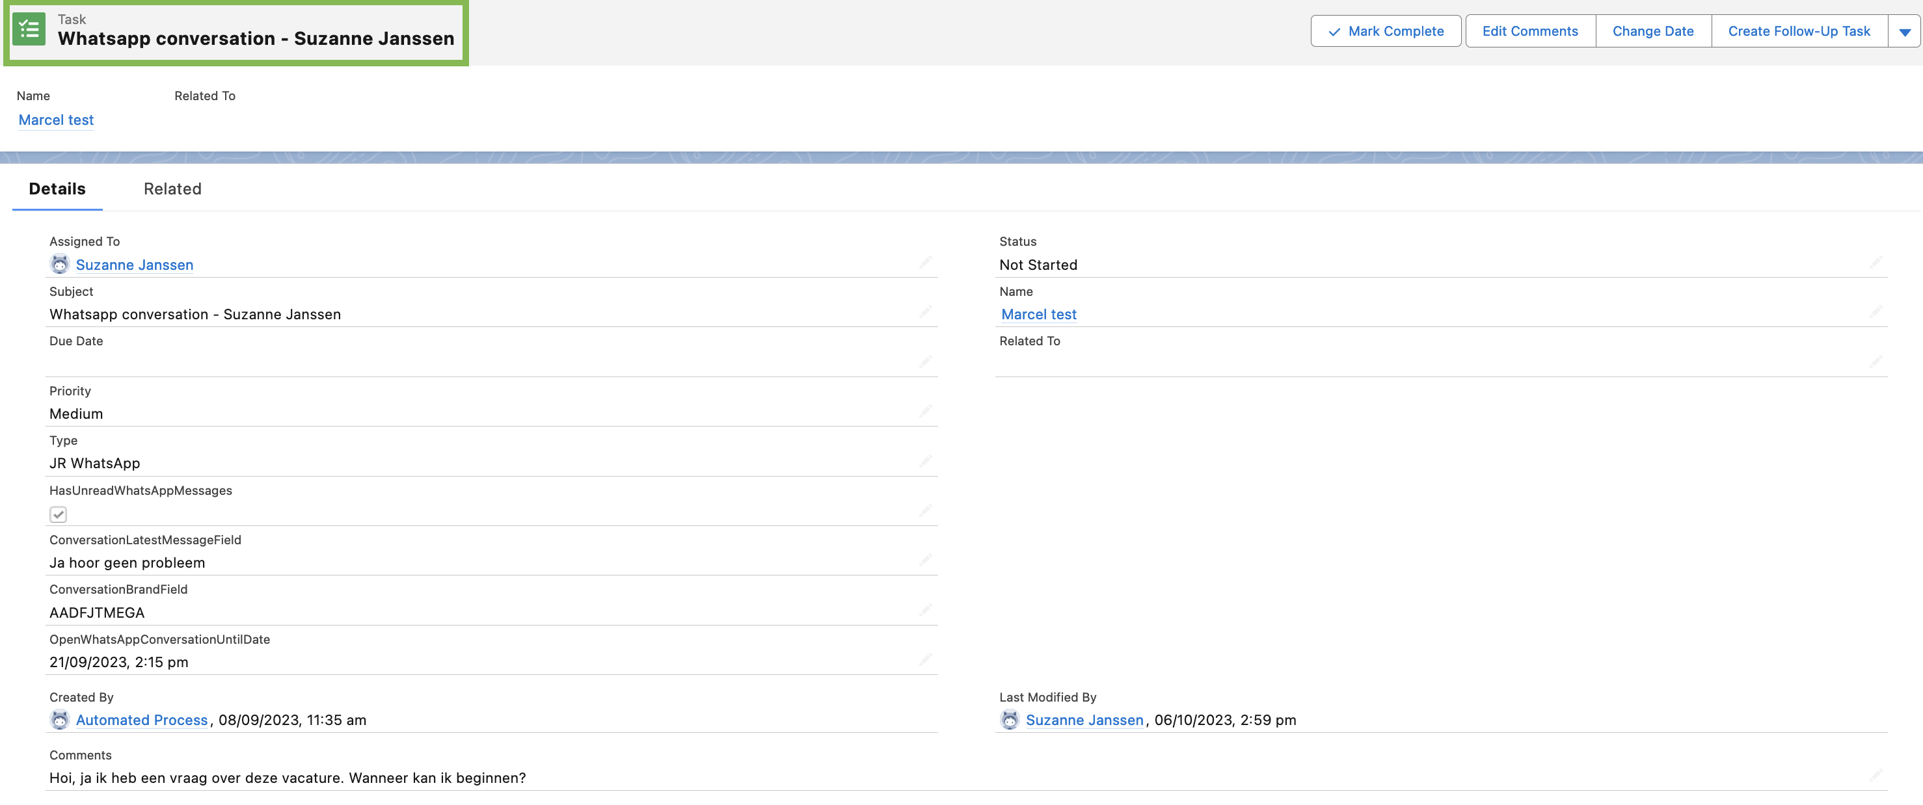Click edit pencil next to Status
The height and width of the screenshot is (805, 1923).
coord(1876,262)
